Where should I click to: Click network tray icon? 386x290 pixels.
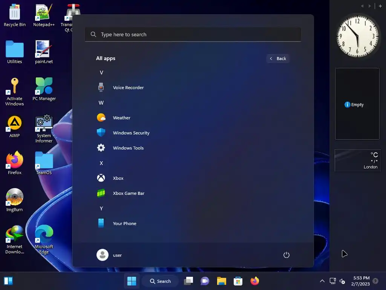[332, 281]
